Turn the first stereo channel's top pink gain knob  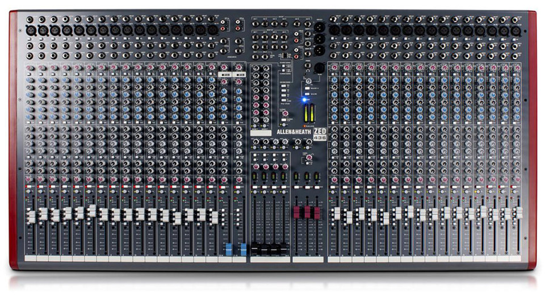[224, 68]
